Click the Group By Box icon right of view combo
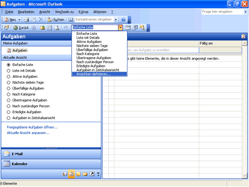The width and height of the screenshot is (249, 187). [128, 27]
